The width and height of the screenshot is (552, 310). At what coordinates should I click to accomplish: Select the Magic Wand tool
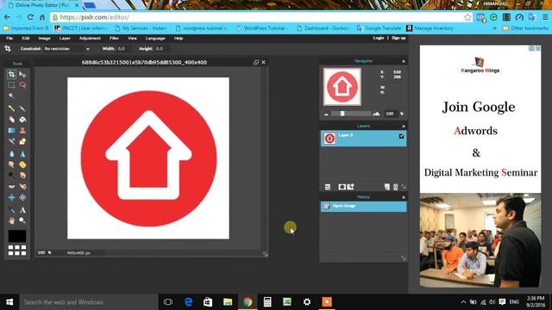(11, 96)
